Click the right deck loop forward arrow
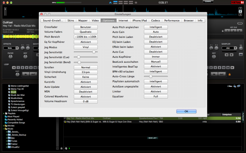Image resolution: width=246 pixels, height=153 pixels. tap(232, 68)
